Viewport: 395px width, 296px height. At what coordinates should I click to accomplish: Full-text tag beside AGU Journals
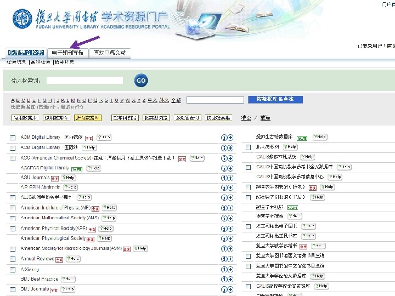tap(55, 179)
